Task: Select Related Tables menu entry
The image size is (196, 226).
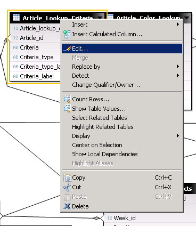Action: pos(100,118)
